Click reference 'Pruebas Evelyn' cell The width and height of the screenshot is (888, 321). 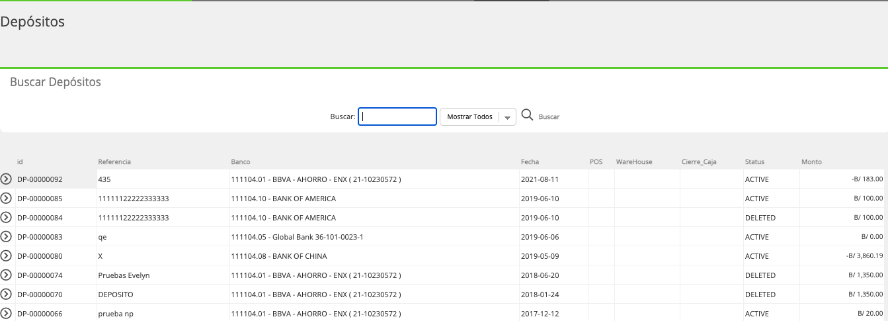pos(163,275)
